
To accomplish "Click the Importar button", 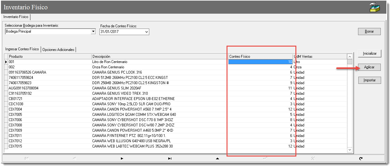I will (x=369, y=80).
